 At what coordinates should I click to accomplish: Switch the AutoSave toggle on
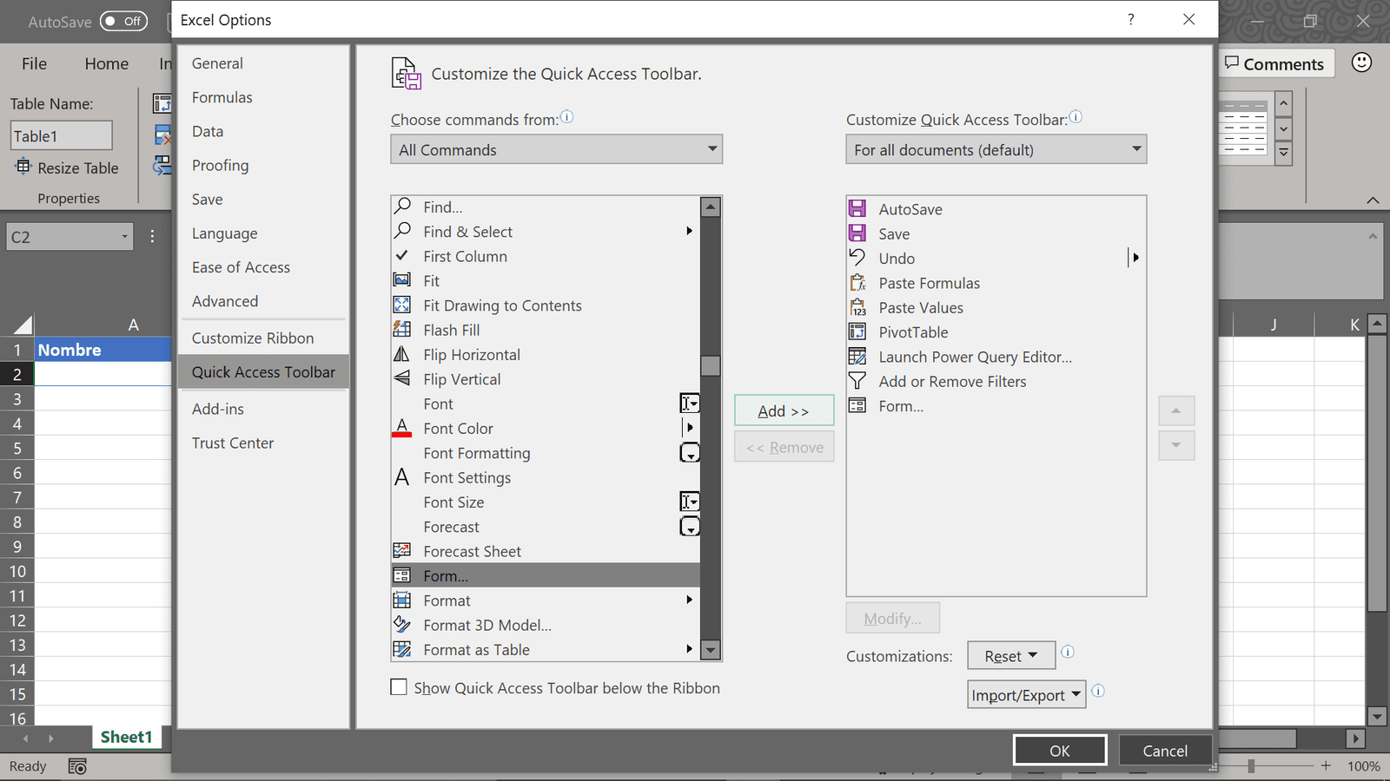[123, 21]
